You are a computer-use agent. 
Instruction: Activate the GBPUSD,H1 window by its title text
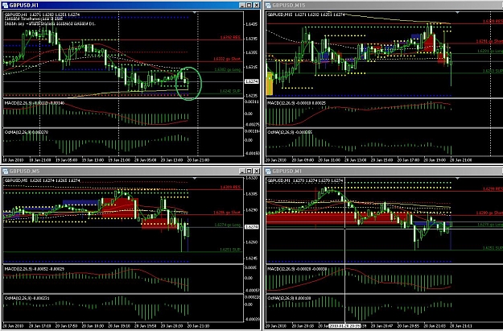click(x=23, y=5)
